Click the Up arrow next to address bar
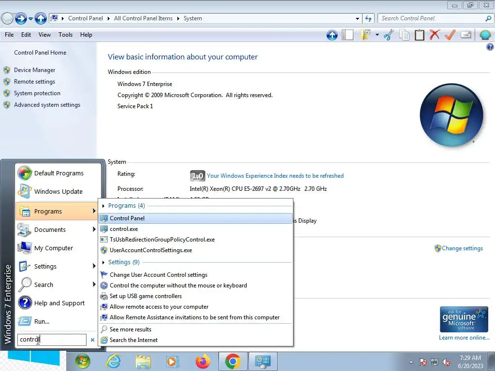Viewport: 495px width, 371px height. [x=41, y=19]
